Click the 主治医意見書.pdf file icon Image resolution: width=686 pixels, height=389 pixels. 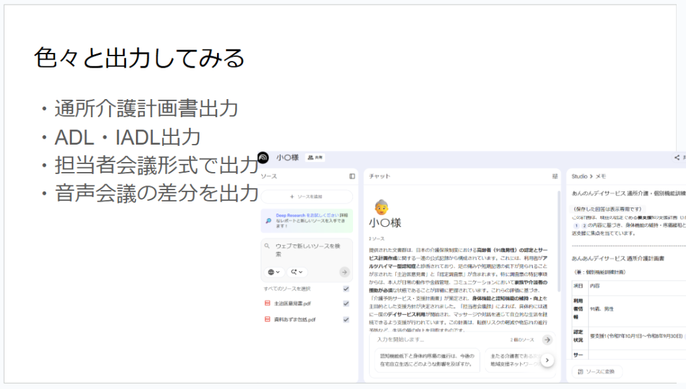coord(269,303)
